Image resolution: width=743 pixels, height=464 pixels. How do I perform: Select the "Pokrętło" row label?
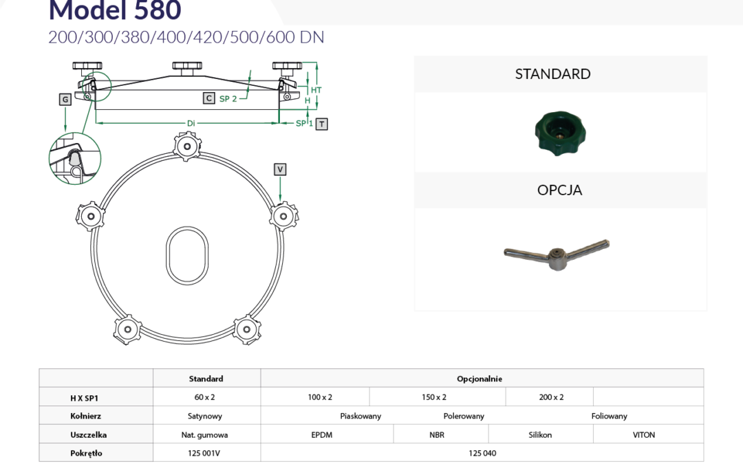tap(86, 453)
